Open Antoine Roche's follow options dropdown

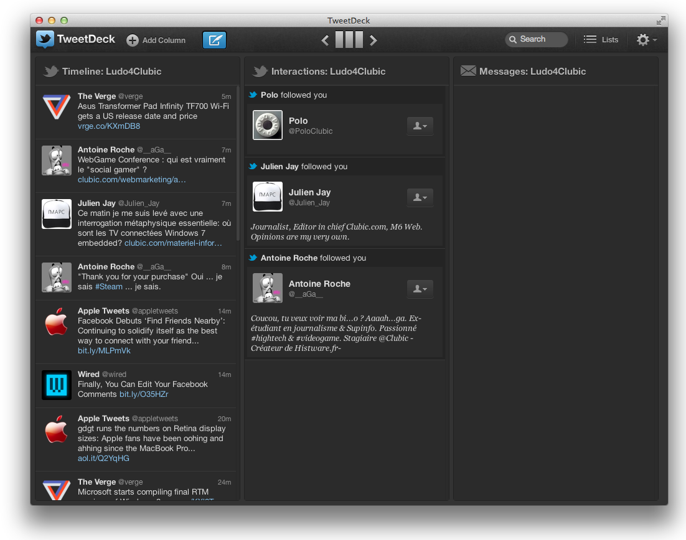(426, 289)
